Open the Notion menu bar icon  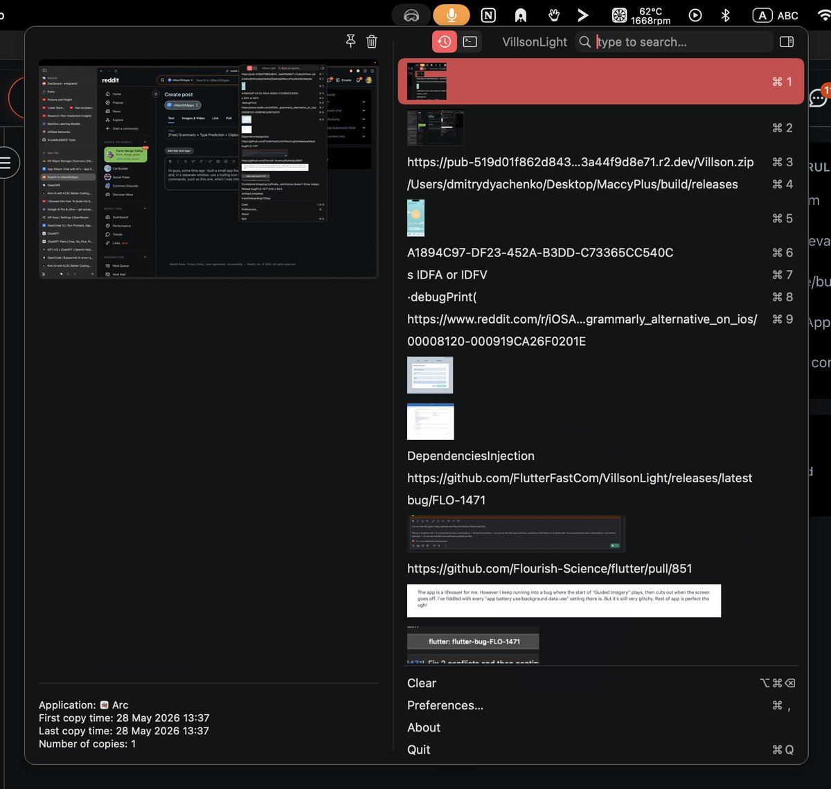488,15
